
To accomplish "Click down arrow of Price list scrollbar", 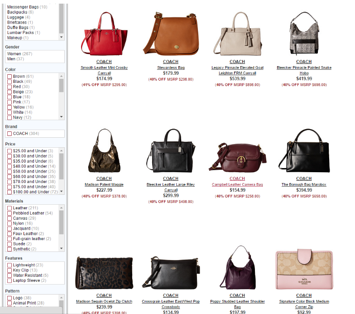I will 62,191.
